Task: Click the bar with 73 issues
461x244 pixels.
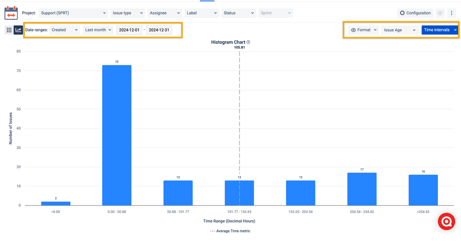Action: [117, 135]
